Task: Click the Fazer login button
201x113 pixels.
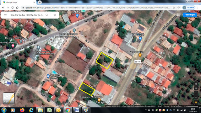Action: (x=189, y=15)
